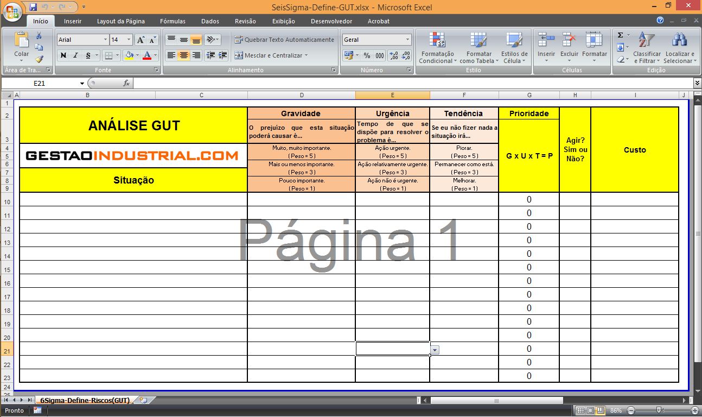Open the Layout da Página tab
Image resolution: width=702 pixels, height=417 pixels.
[120, 21]
